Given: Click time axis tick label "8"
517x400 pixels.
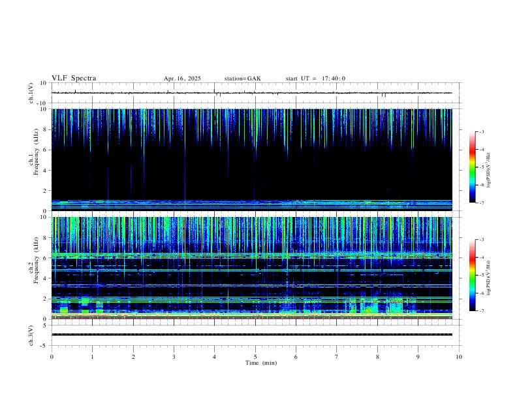Looking at the screenshot, I should [x=377, y=357].
